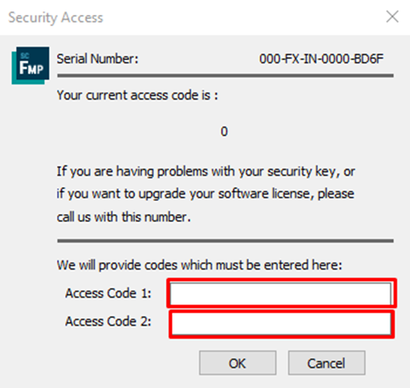This screenshot has height=388, width=410.
Task: Click the FMP application logo icon
Action: pos(31,65)
